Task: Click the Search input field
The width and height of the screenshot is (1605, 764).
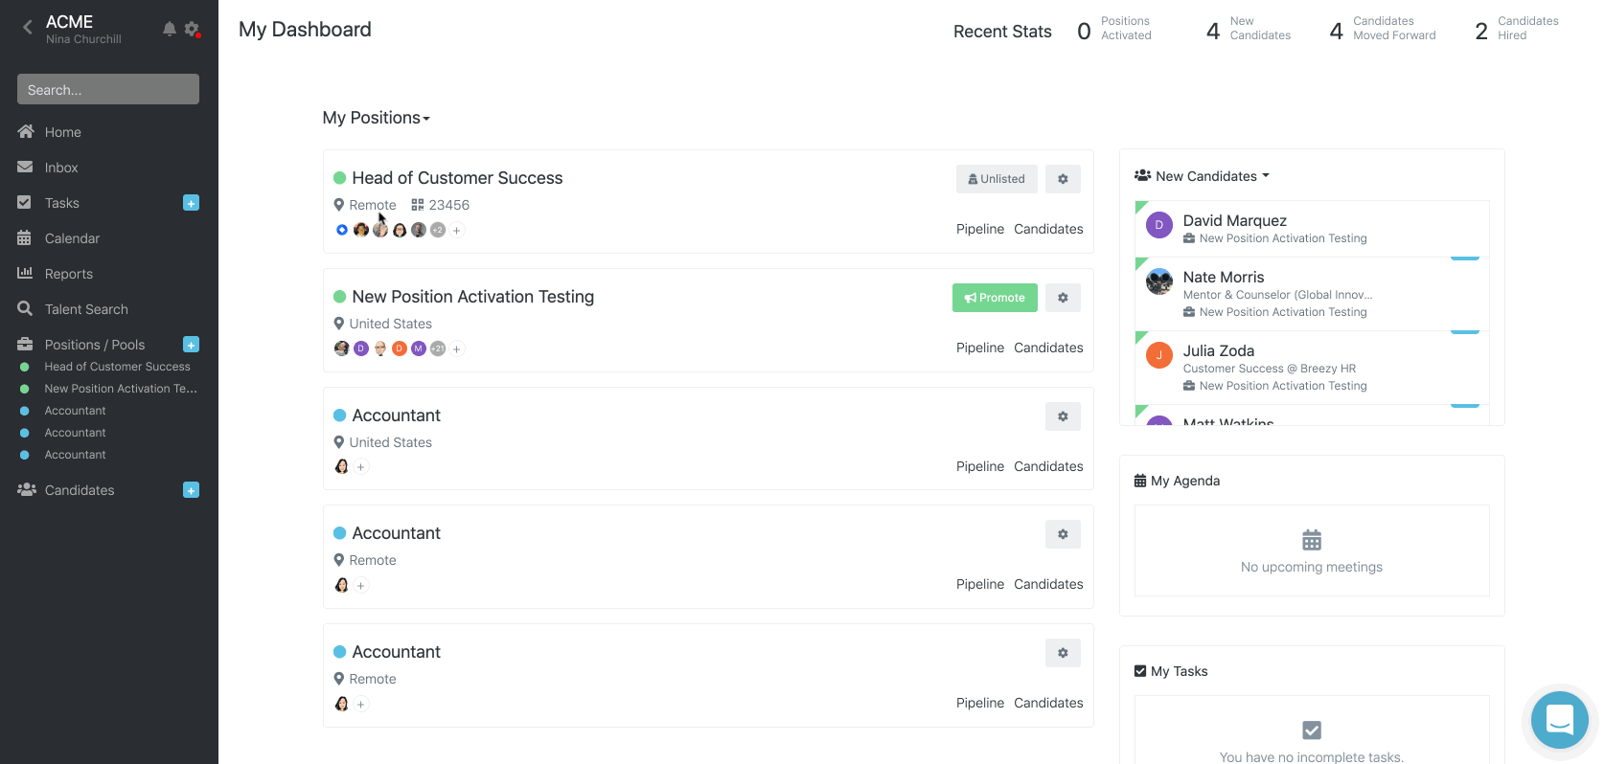Action: point(108,89)
